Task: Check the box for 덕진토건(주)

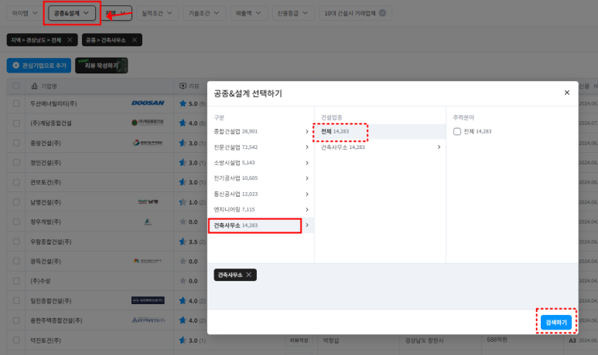Action: (16, 340)
